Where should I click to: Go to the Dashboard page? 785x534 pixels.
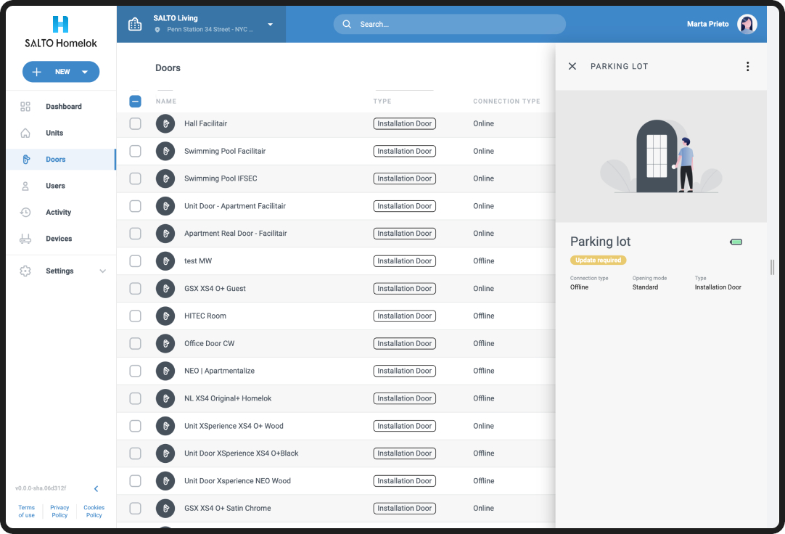click(x=63, y=107)
